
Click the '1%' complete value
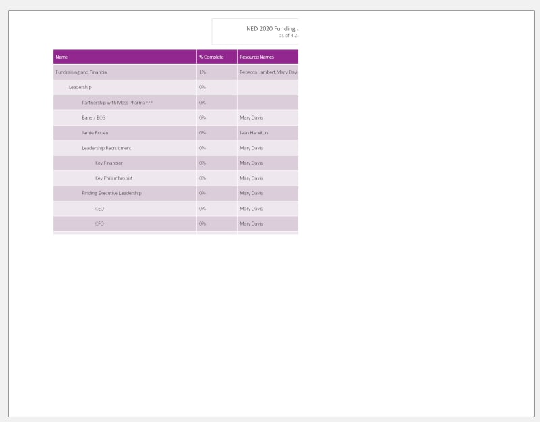pyautogui.click(x=202, y=72)
